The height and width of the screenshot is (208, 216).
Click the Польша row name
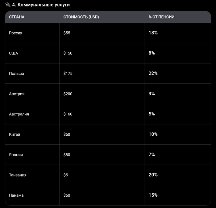click(16, 74)
